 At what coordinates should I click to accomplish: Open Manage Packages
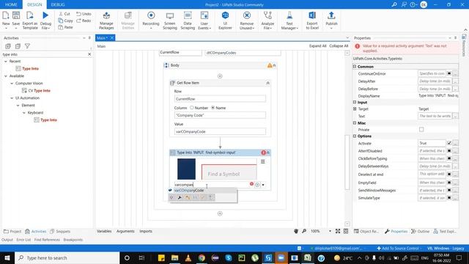click(x=106, y=21)
